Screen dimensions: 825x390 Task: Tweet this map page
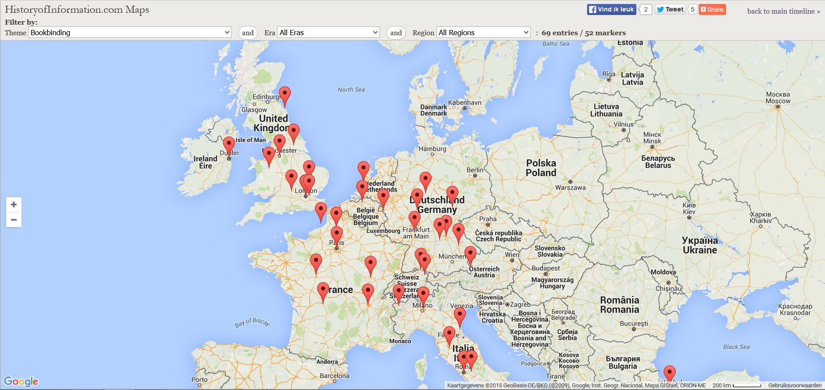pos(670,9)
